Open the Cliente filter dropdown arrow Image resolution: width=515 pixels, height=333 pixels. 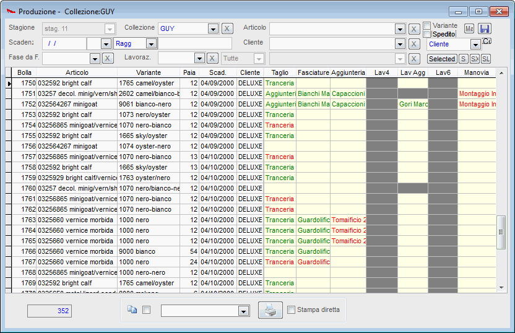[x=400, y=44]
